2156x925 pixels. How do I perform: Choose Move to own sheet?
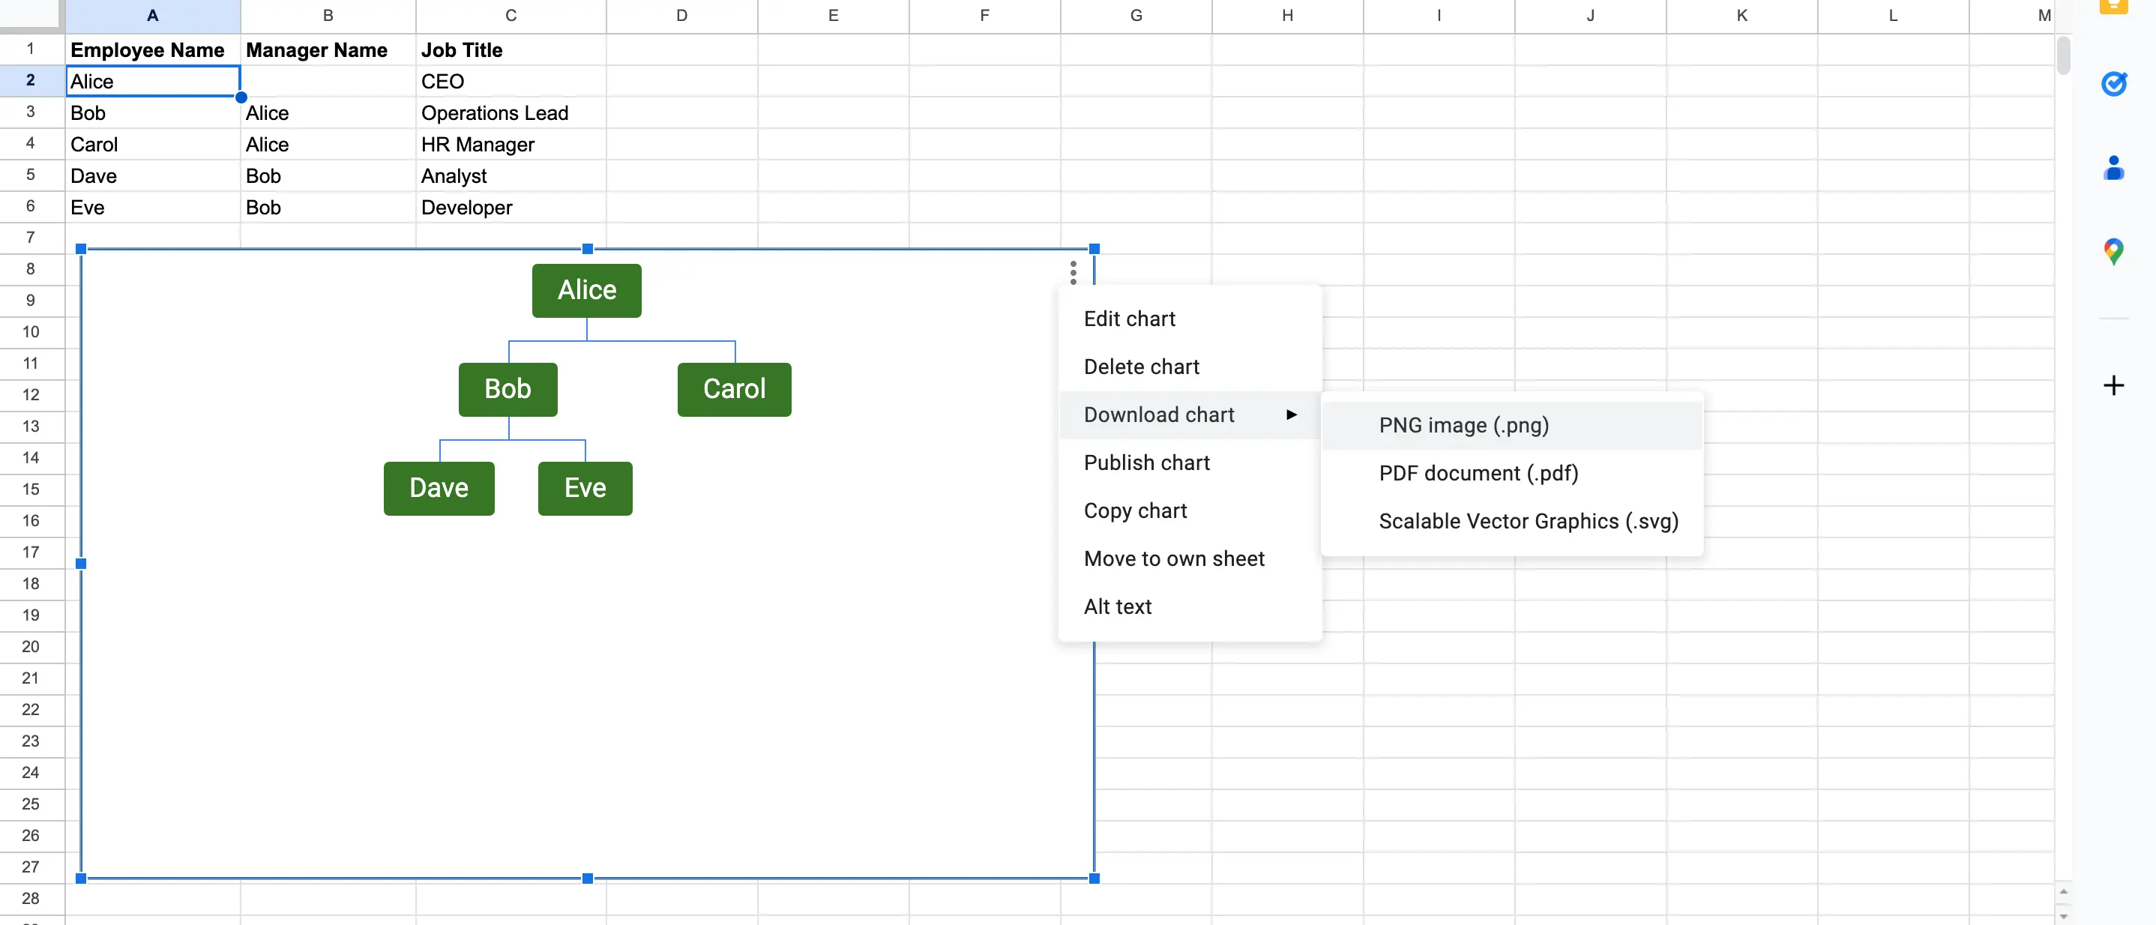(x=1190, y=558)
